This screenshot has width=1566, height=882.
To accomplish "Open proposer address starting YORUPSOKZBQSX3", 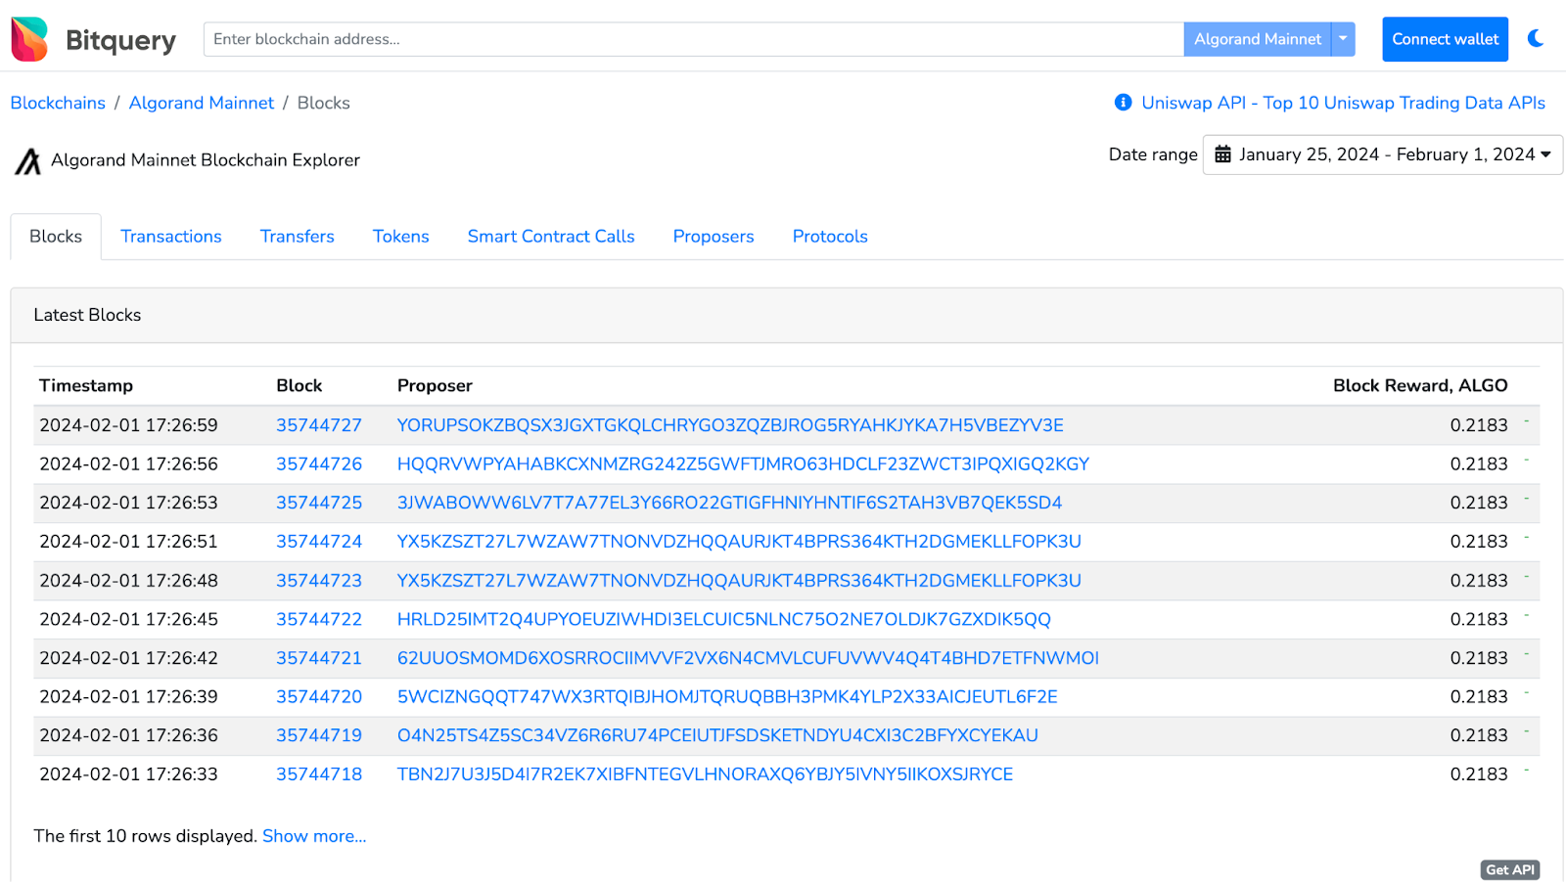I will (730, 425).
